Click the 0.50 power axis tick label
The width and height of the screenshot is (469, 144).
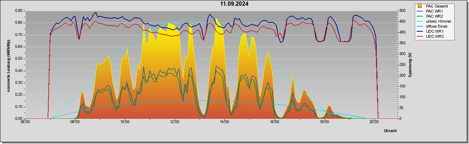coord(19,59)
